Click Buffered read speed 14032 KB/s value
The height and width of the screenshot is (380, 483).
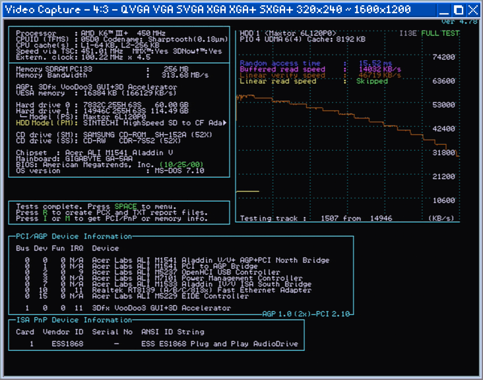click(x=380, y=69)
